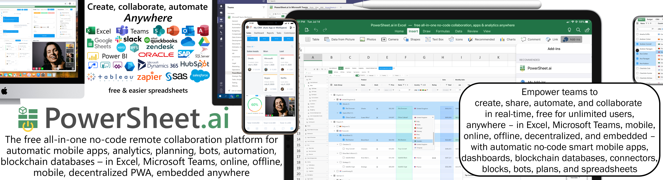This screenshot has width=663, height=180.
Task: Select the Dashboard tab in the phone CRM
Action: pos(259,33)
